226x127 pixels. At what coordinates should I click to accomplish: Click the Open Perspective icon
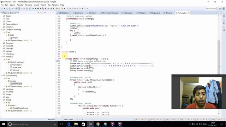click(x=220, y=8)
